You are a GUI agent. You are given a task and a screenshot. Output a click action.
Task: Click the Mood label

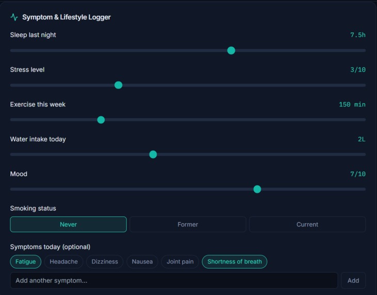click(x=19, y=174)
